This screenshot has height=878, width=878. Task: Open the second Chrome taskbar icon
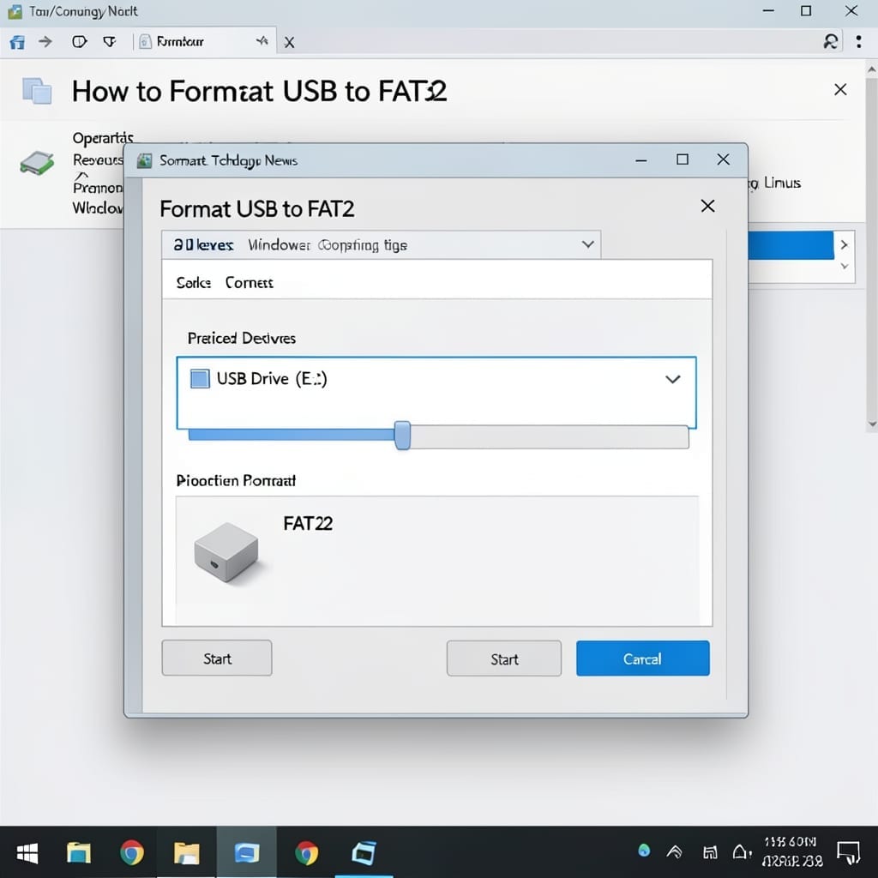pos(306,853)
